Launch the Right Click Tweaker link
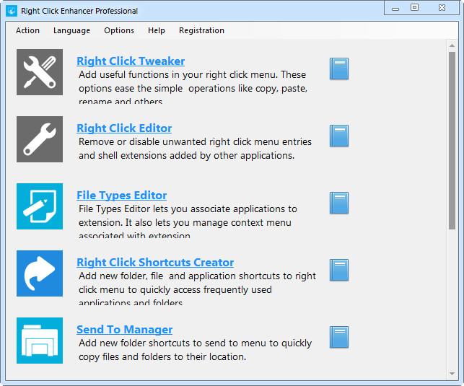 [x=131, y=61]
